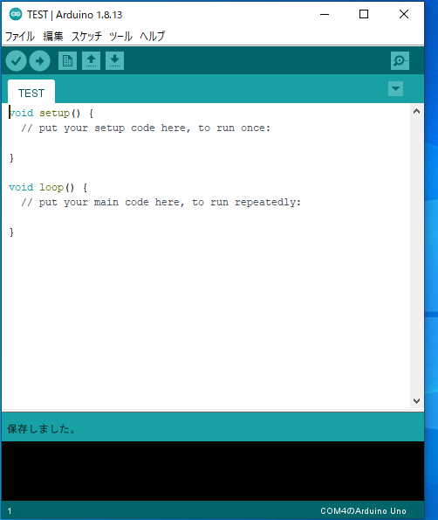The width and height of the screenshot is (438, 520).
Task: Open a sketch with up-arrow icon
Action: [x=91, y=60]
